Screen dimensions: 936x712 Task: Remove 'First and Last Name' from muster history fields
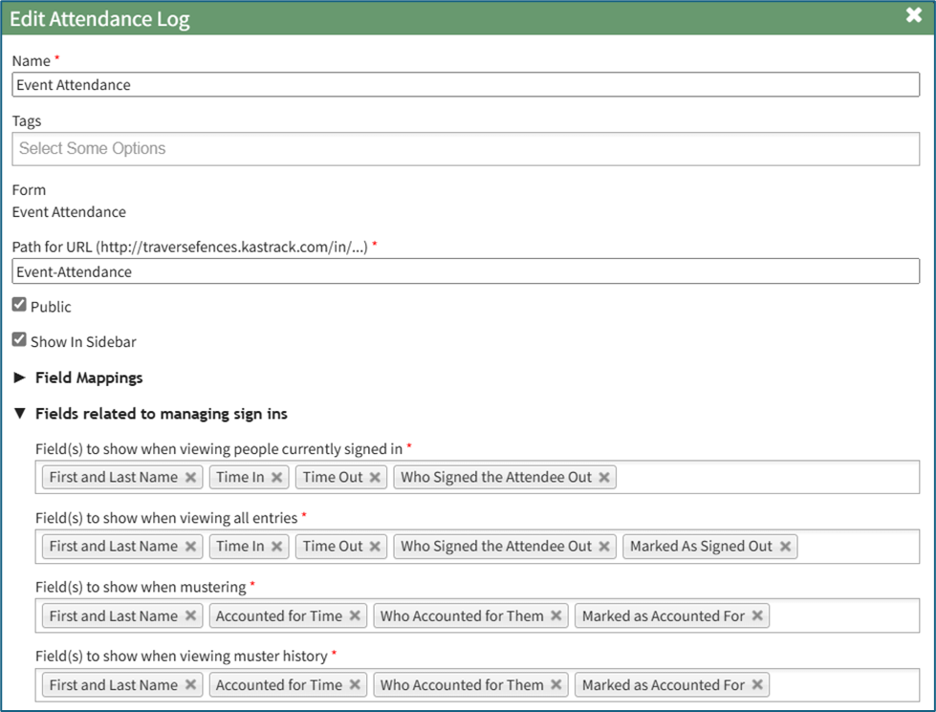[190, 685]
